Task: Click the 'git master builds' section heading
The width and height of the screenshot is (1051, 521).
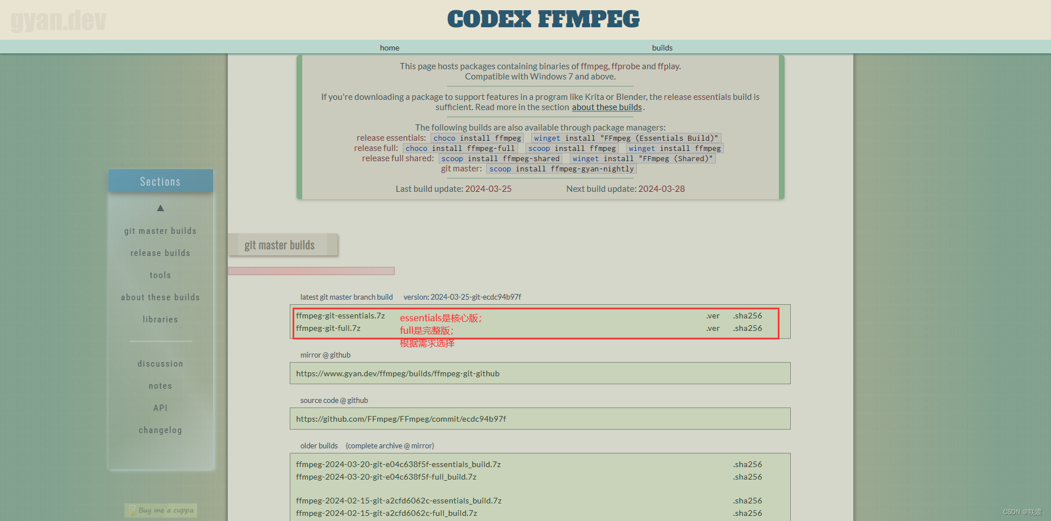Action: point(280,245)
